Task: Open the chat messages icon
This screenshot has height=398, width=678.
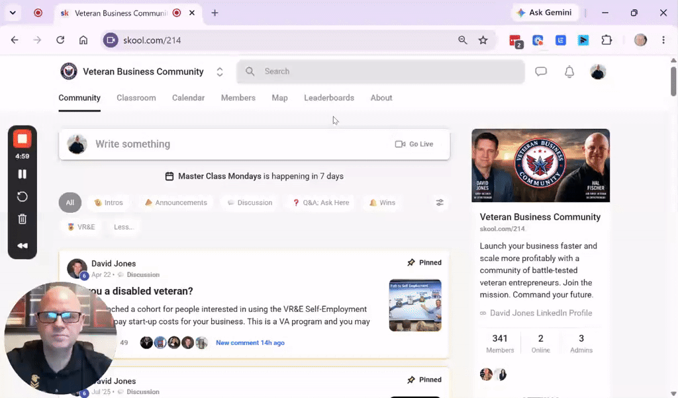Action: [x=541, y=71]
